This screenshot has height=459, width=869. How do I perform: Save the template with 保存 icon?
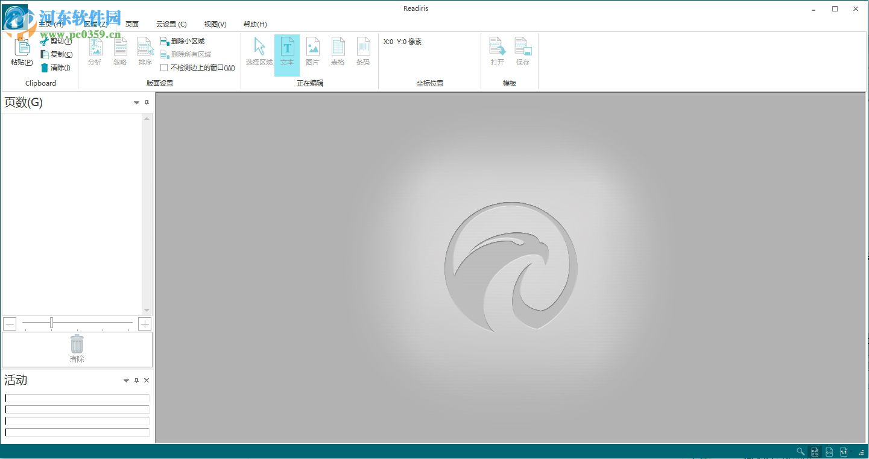tap(523, 52)
